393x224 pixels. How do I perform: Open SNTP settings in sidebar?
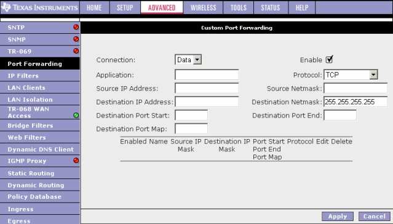point(39,27)
